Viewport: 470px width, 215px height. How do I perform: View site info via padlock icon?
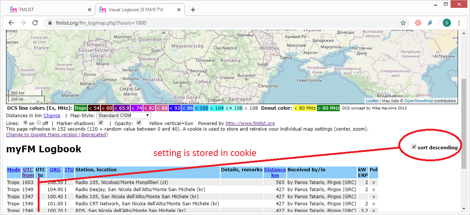[x=50, y=23]
